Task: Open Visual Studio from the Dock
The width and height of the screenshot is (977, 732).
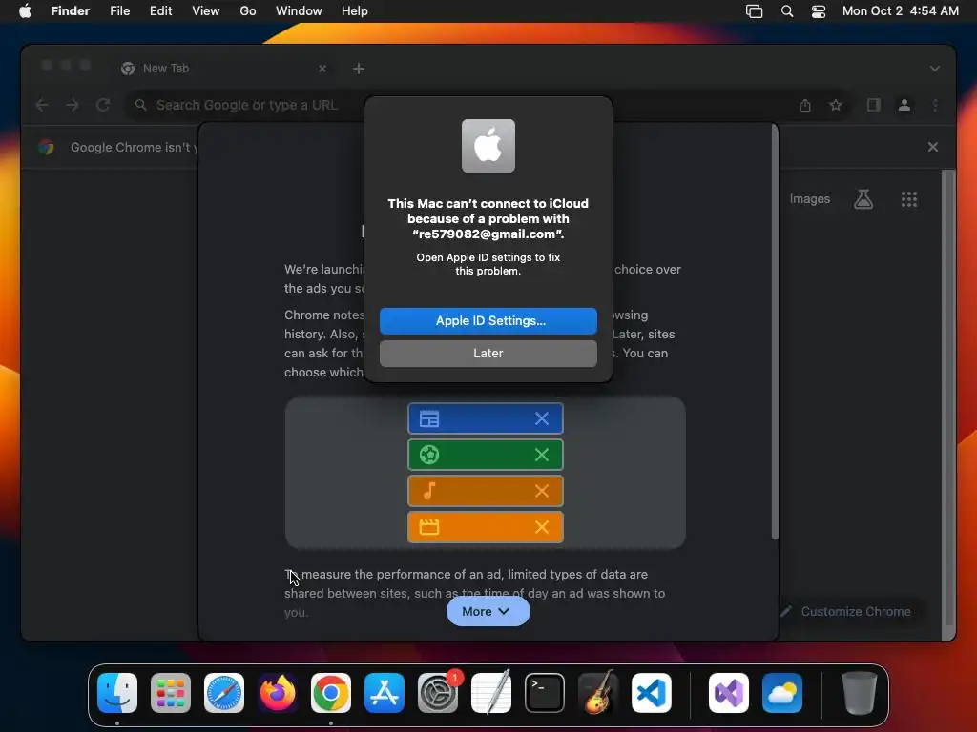Action: 729,693
